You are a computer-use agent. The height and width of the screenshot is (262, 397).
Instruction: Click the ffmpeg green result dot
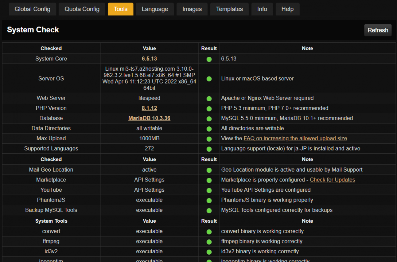pyautogui.click(x=209, y=242)
